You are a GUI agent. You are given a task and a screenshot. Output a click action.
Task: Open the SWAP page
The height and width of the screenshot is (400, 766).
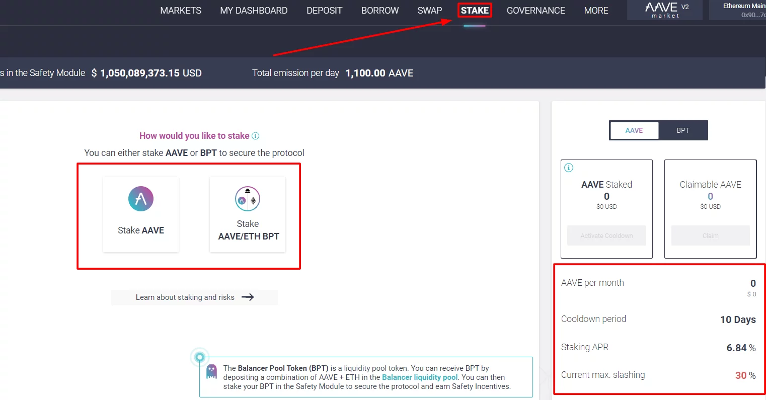[430, 11]
